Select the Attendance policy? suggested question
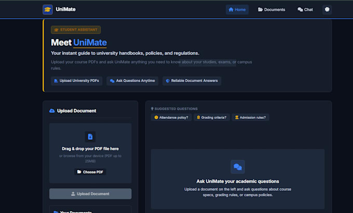The width and height of the screenshot is (353, 213). (171, 117)
